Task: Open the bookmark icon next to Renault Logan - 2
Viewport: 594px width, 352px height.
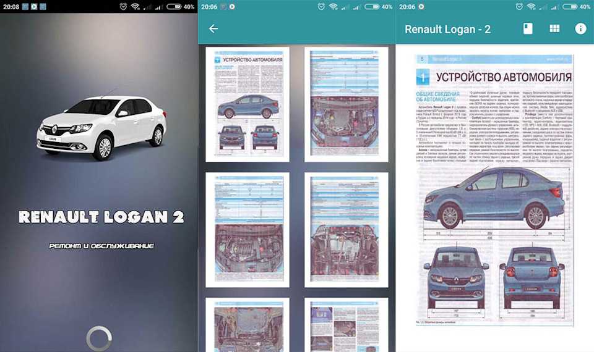Action: [x=528, y=29]
